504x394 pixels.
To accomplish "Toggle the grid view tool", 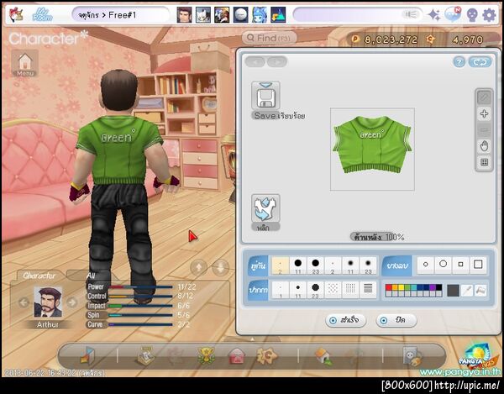I will [484, 162].
